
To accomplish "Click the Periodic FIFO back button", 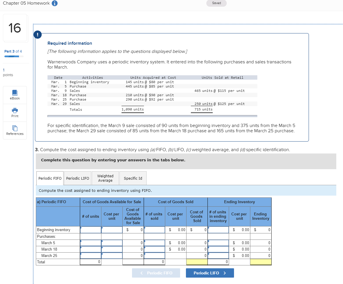I will tap(156, 273).
